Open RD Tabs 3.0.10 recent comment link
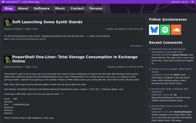This screenshot has height=123, width=196. [171, 71]
